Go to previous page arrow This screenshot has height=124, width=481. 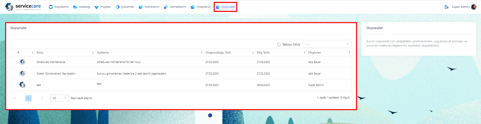point(22,98)
